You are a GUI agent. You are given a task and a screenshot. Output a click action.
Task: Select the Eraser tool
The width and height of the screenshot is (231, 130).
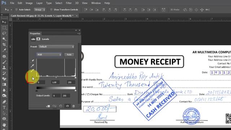click(4, 79)
